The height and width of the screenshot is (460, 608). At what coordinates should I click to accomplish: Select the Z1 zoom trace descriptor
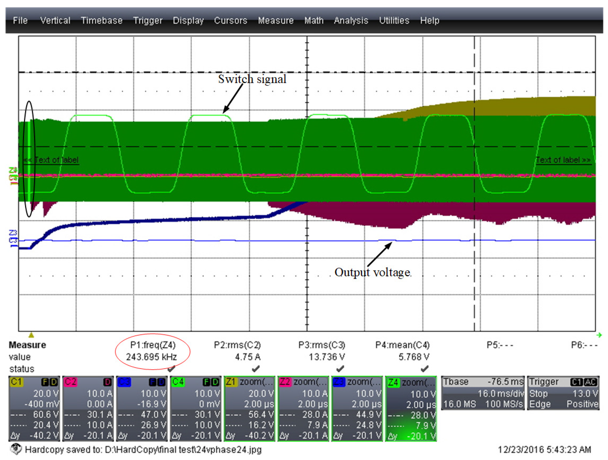250,408
